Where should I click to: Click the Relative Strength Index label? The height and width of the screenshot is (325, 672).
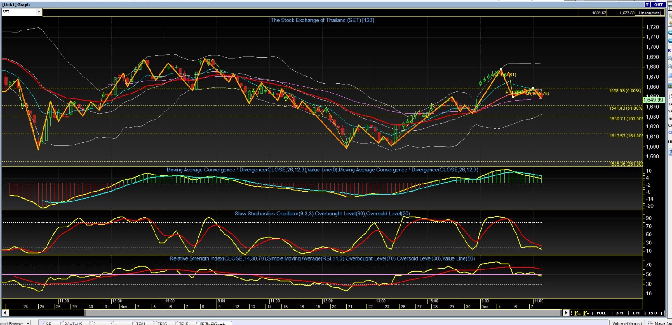click(322, 258)
